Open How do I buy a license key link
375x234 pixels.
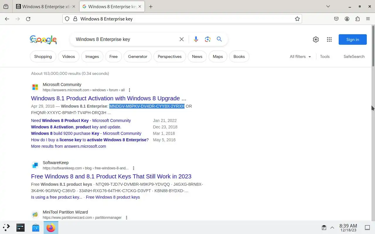(90, 140)
